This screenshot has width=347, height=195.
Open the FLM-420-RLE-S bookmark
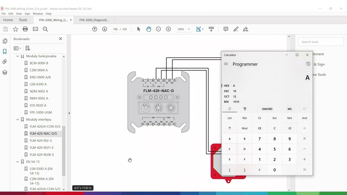[41, 141]
